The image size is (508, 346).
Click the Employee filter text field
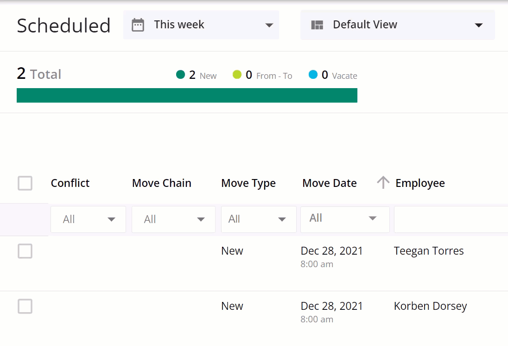pos(451,219)
